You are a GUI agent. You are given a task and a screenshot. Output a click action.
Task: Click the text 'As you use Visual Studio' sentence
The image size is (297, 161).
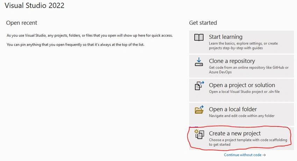[x=89, y=35]
